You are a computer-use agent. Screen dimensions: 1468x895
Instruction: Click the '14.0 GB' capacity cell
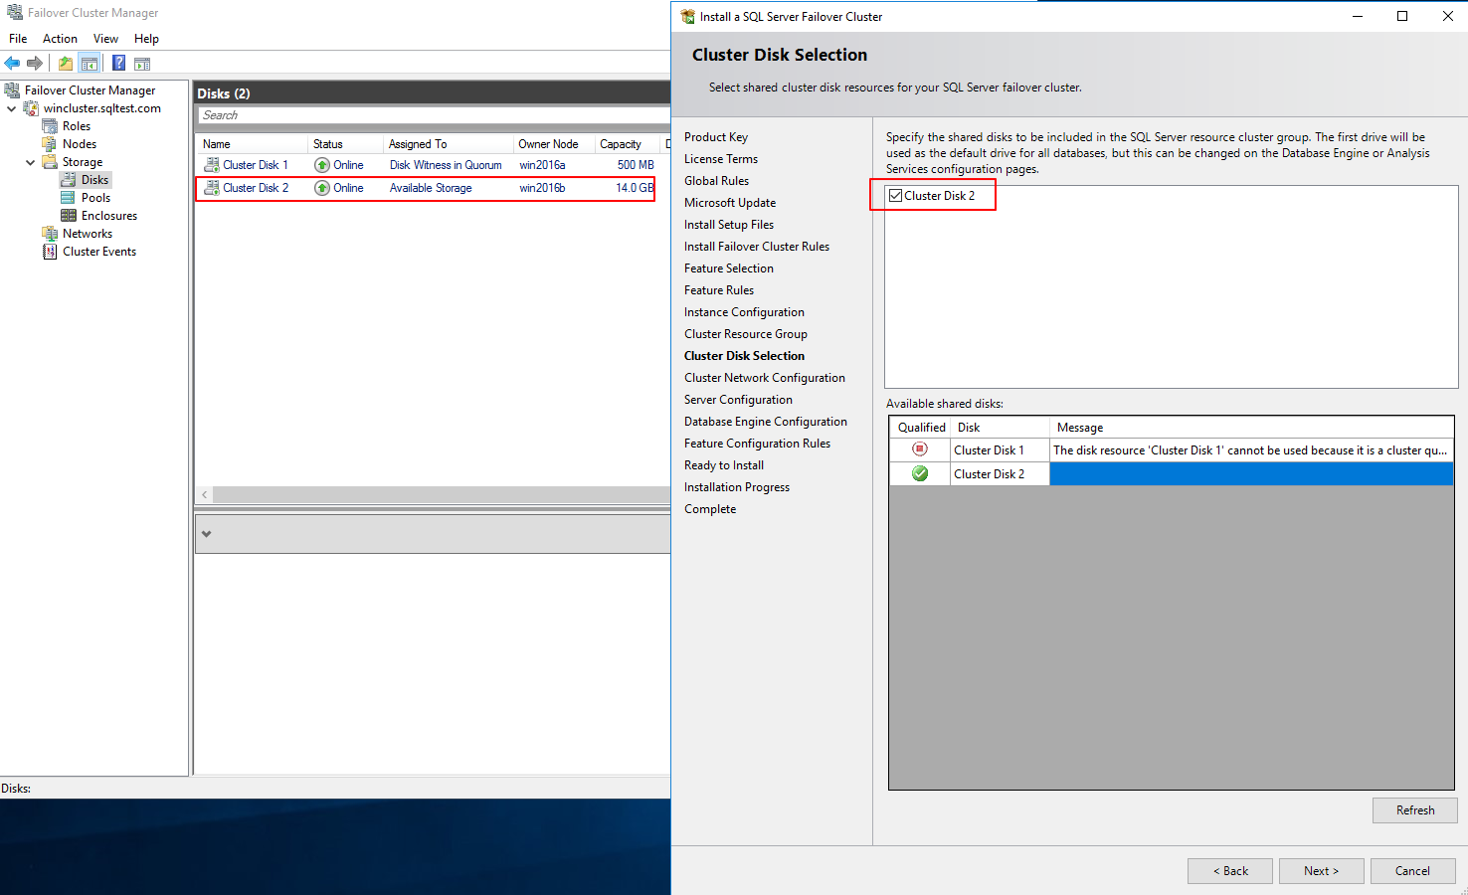(x=635, y=188)
